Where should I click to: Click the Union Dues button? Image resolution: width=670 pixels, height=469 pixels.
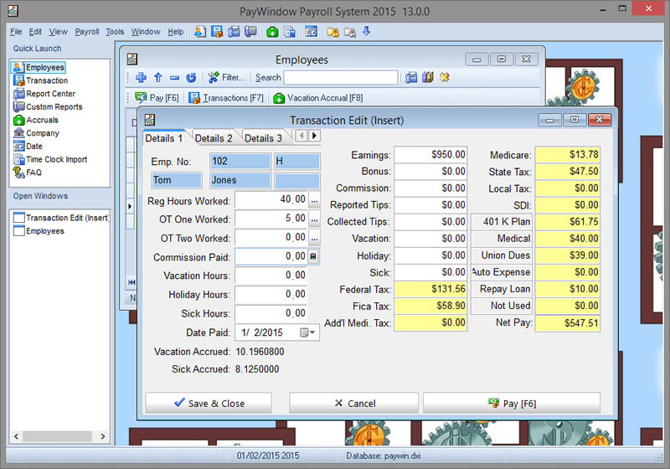point(502,255)
